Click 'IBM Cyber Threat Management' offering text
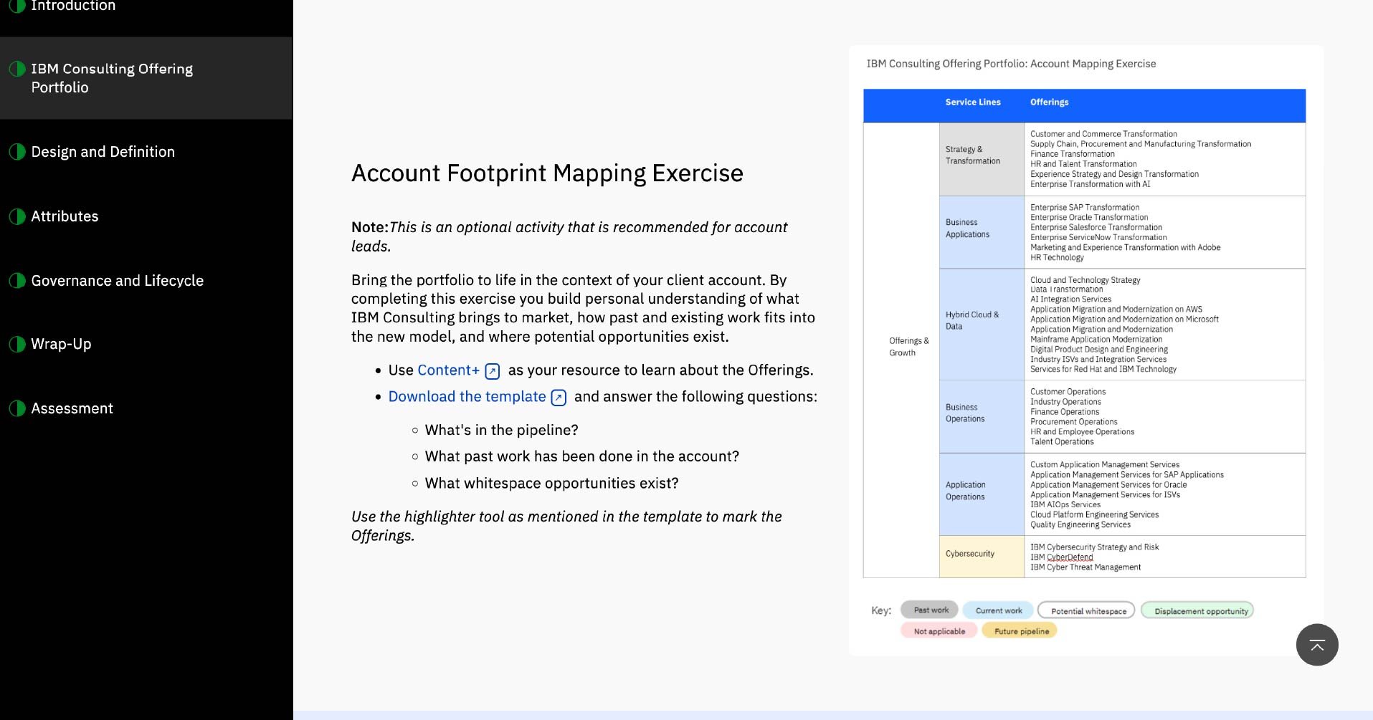This screenshot has width=1373, height=720. tap(1085, 567)
